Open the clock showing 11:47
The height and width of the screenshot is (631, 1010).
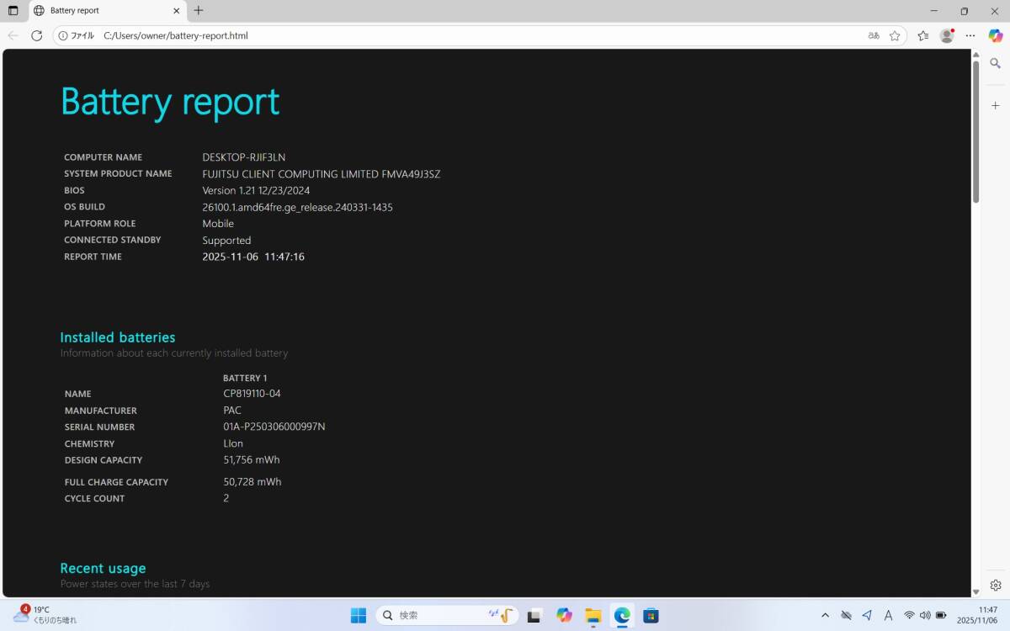click(977, 615)
